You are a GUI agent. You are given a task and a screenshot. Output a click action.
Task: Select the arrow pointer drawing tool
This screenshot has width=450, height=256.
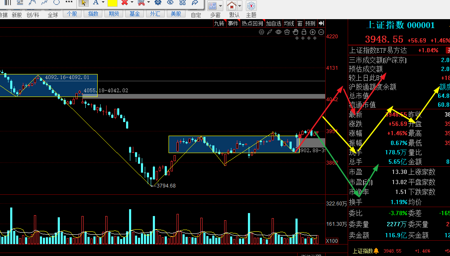click(x=84, y=3)
